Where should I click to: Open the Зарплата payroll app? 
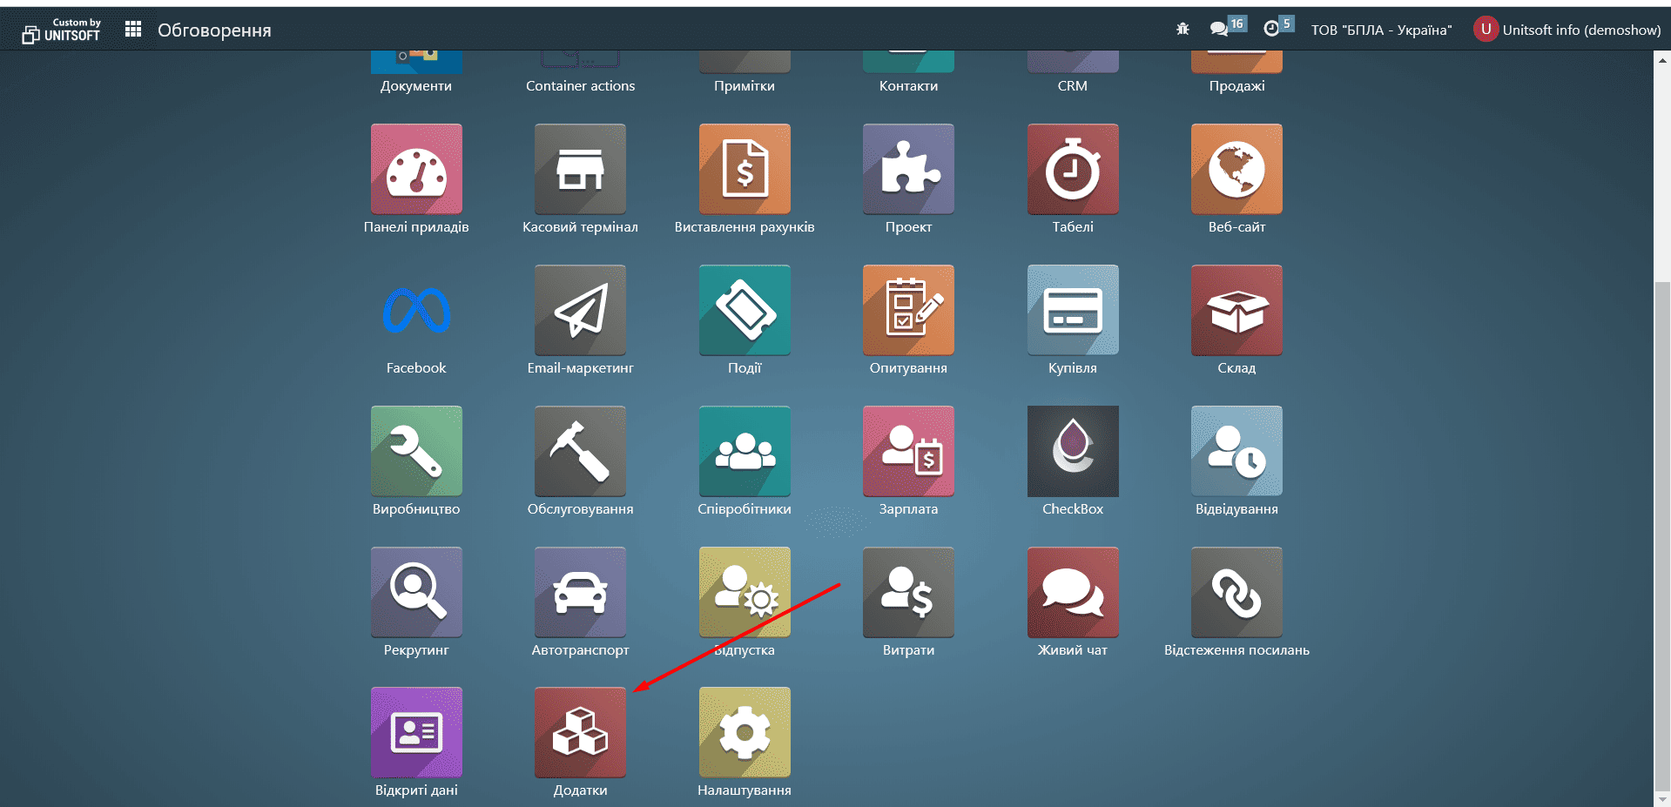click(908, 451)
